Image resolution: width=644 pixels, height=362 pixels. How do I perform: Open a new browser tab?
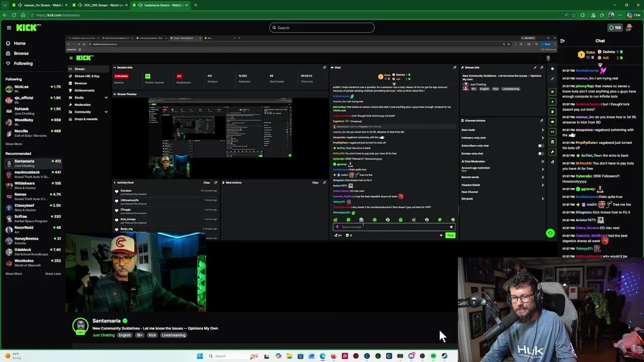[x=195, y=5]
